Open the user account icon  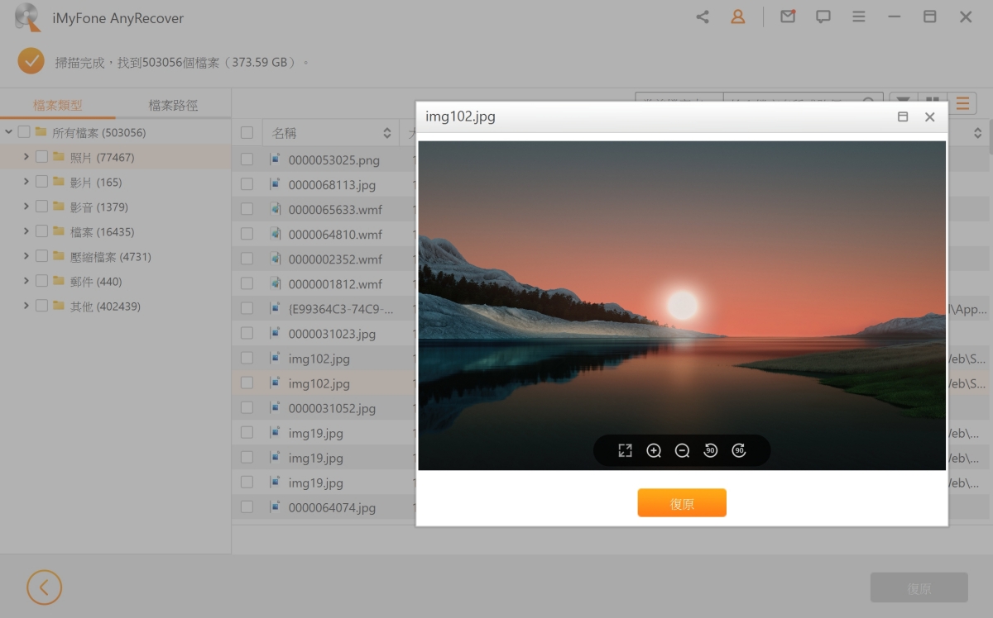pos(737,17)
